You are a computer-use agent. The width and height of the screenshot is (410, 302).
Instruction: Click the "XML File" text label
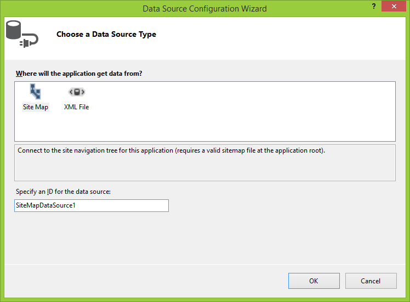pyautogui.click(x=76, y=107)
